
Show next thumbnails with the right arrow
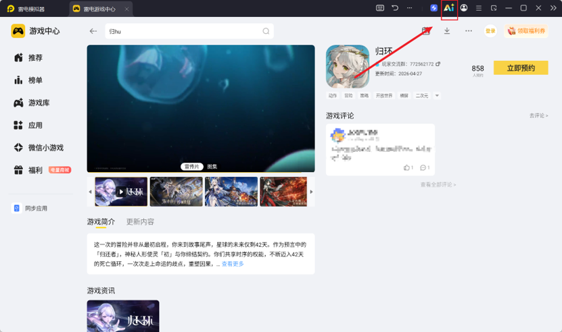coord(312,192)
